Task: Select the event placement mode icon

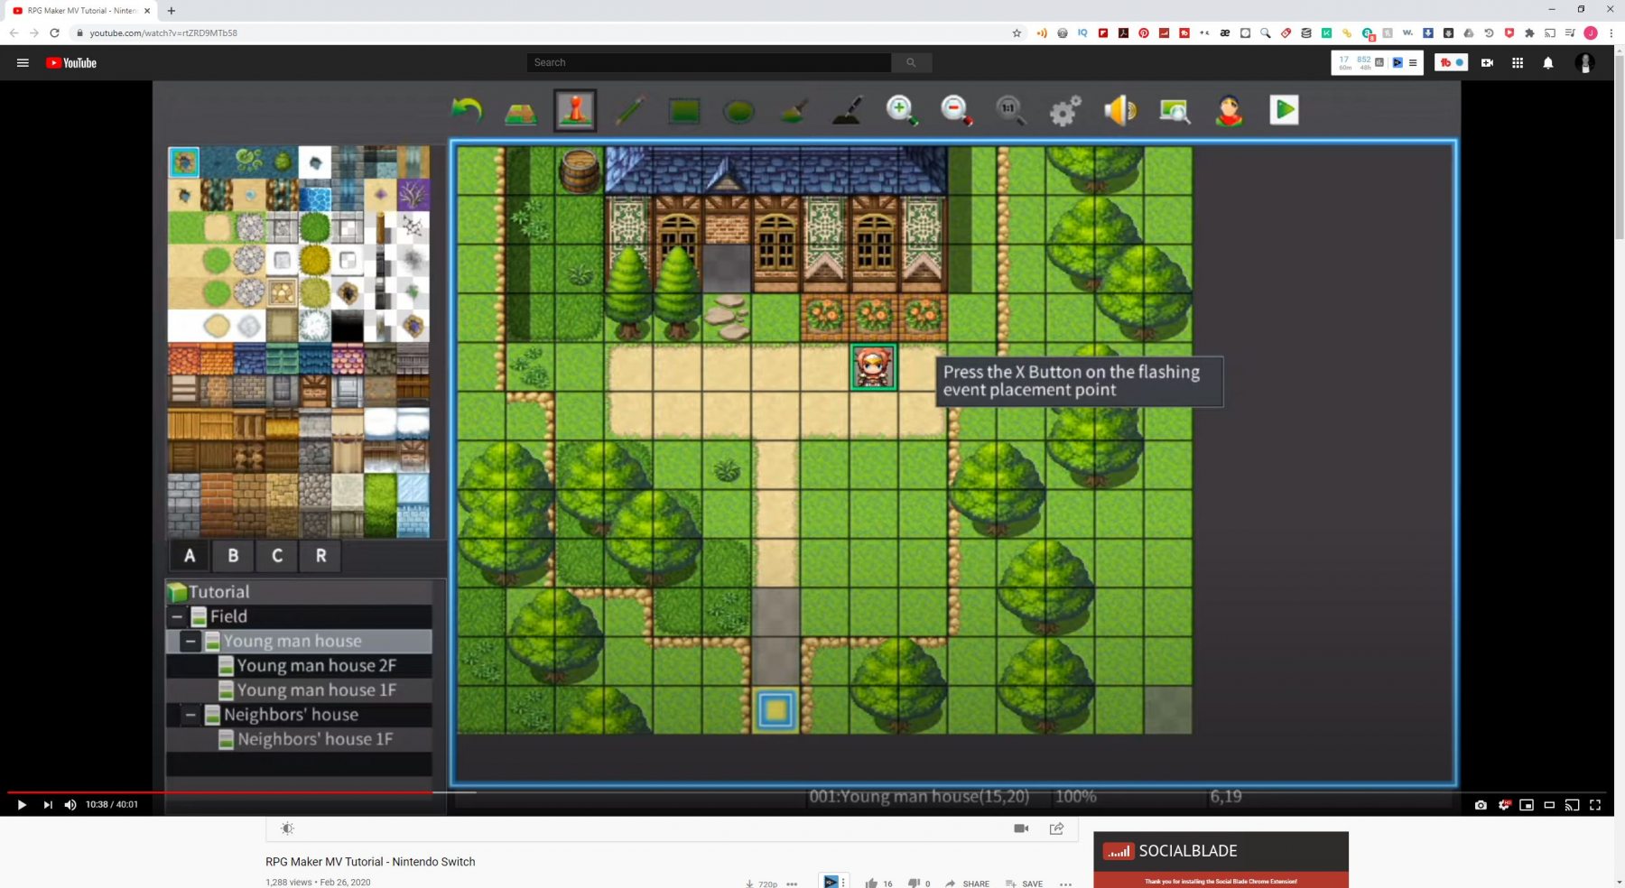Action: click(575, 110)
